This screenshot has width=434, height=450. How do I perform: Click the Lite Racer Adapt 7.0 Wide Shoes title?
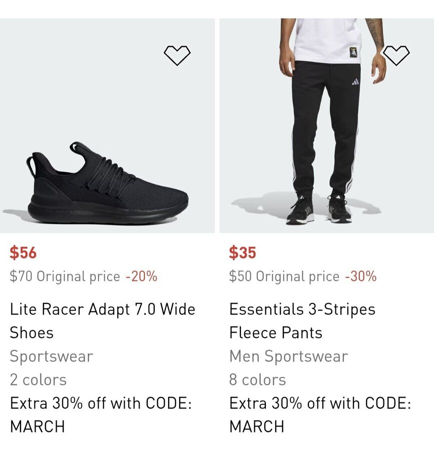(102, 320)
